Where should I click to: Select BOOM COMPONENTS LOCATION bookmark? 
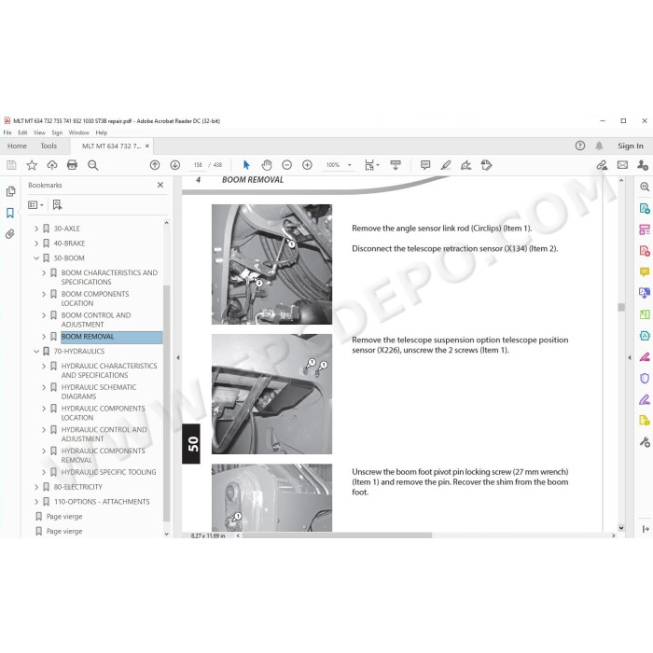(x=95, y=299)
